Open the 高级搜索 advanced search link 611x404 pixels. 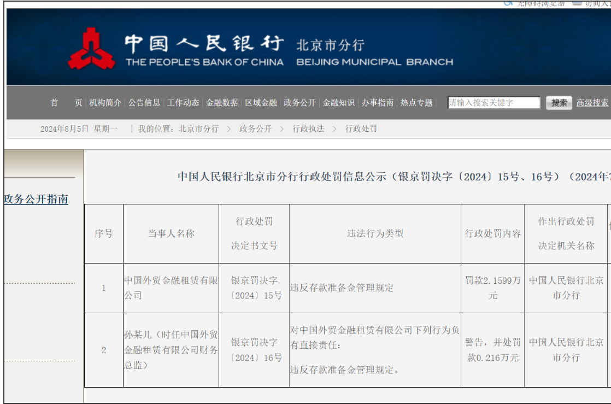pos(592,103)
